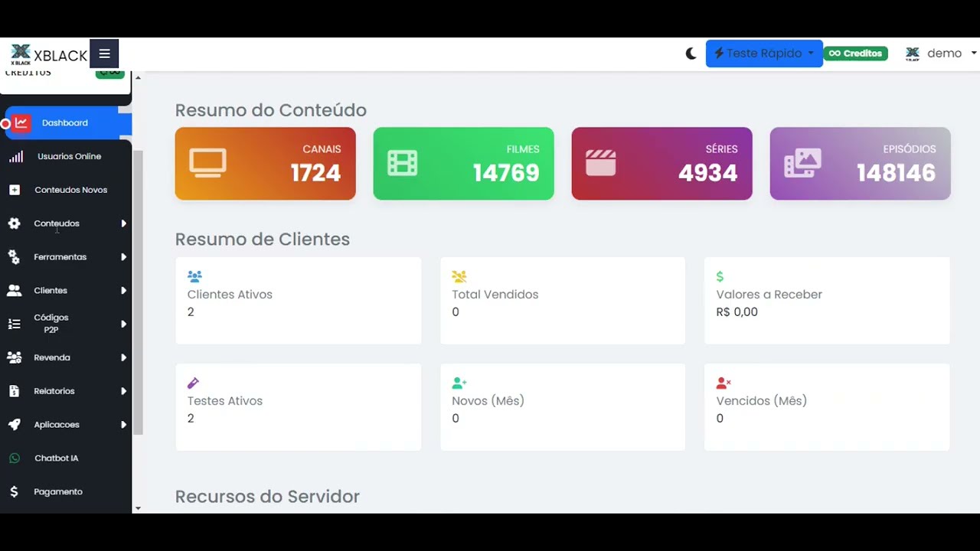The height and width of the screenshot is (551, 980).
Task: Select the R$ 0,00 value
Action: tap(737, 312)
